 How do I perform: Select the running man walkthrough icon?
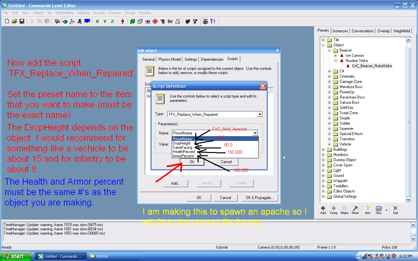80,21
